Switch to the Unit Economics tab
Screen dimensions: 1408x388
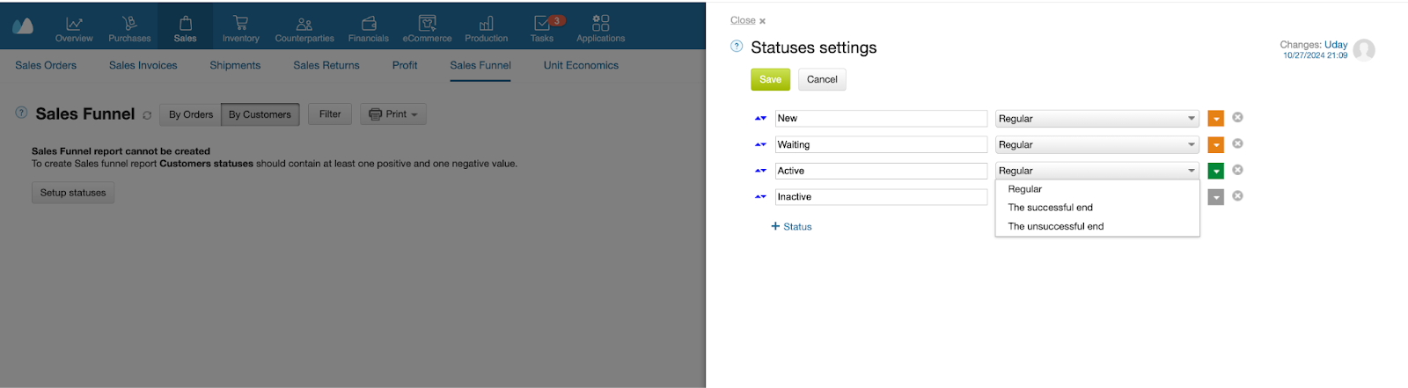pos(581,65)
